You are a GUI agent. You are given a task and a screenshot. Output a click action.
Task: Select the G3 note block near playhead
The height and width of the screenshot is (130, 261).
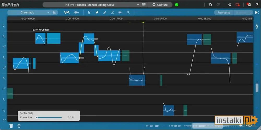(137, 80)
